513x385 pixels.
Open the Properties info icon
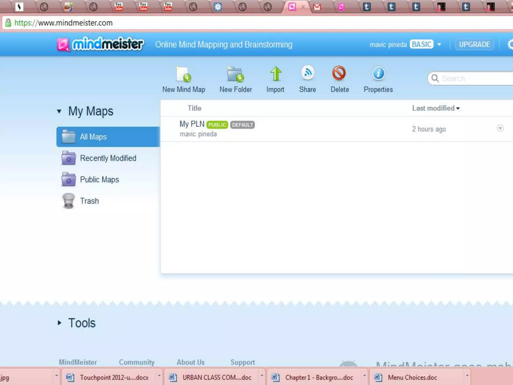pyautogui.click(x=378, y=74)
